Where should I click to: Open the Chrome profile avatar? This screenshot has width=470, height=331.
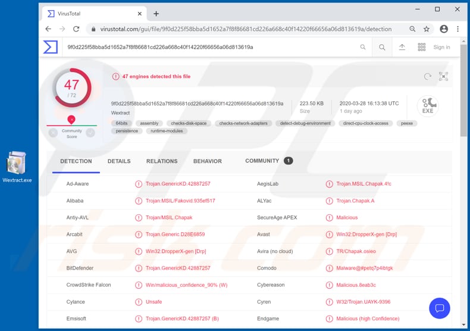pos(444,29)
